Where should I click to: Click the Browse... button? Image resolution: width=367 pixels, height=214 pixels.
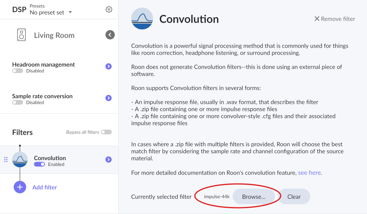(x=253, y=197)
